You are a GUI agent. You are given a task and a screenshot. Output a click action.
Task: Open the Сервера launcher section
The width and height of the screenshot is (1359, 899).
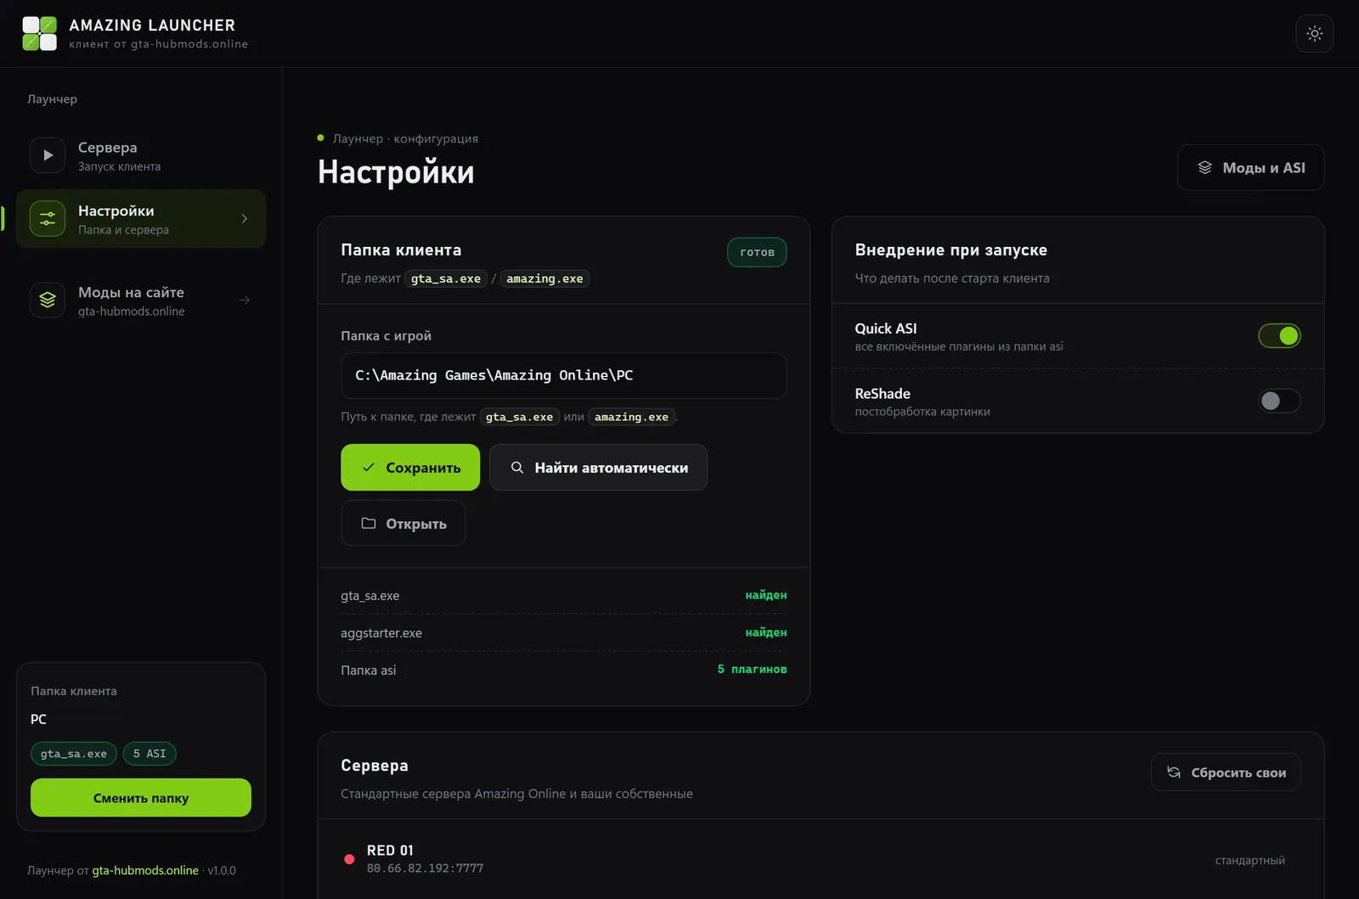click(141, 155)
